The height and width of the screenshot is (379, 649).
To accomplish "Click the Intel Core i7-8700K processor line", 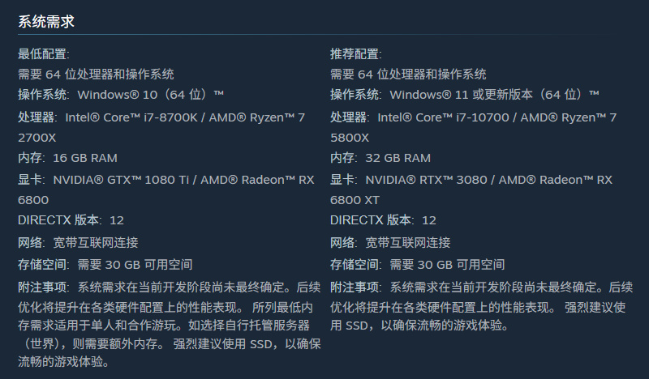I will tap(161, 117).
